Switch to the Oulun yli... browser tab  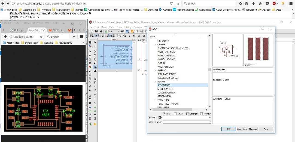[x=18, y=30]
